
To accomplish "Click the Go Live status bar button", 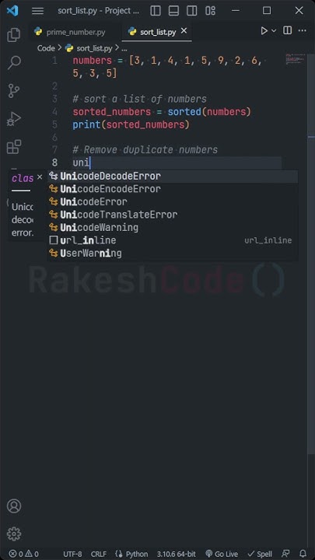I will click(x=222, y=554).
